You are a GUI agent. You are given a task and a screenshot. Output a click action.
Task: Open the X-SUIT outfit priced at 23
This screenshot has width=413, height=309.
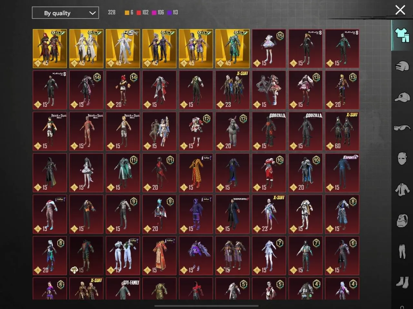click(x=232, y=90)
